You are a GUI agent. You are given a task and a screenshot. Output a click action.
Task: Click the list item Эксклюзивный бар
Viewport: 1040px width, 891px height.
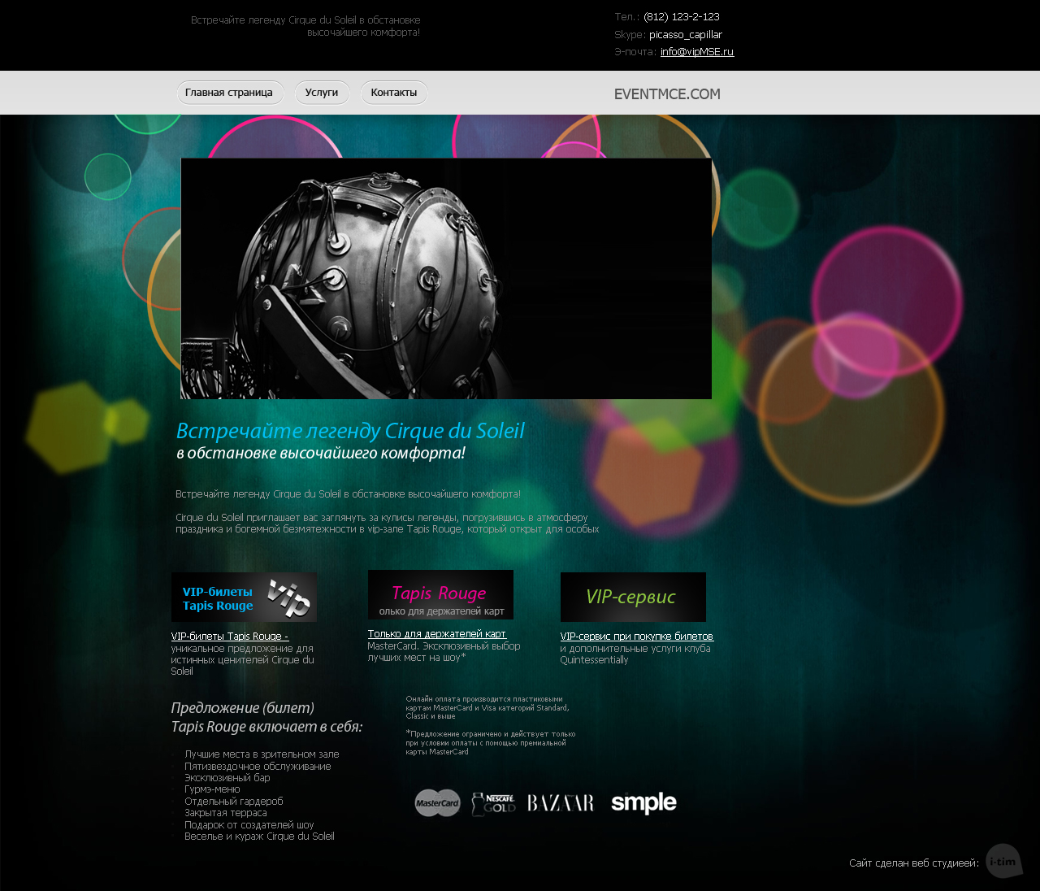click(x=227, y=778)
